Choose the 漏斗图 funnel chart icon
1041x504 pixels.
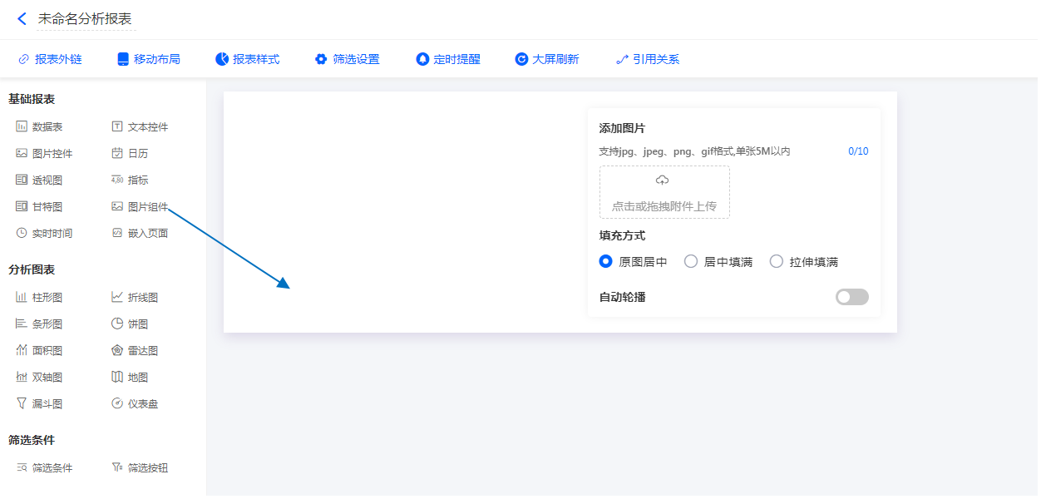22,403
